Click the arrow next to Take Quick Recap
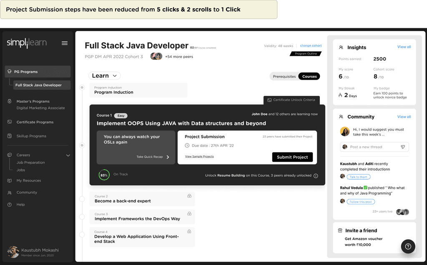This screenshot has width=427, height=265. 168,157
